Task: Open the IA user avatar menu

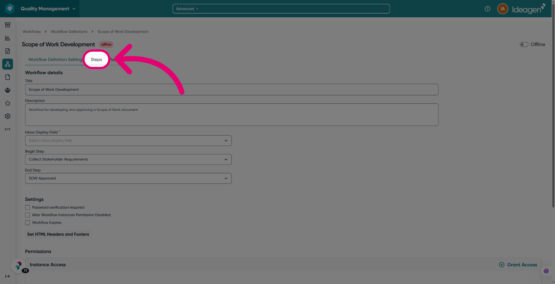Action: click(503, 9)
